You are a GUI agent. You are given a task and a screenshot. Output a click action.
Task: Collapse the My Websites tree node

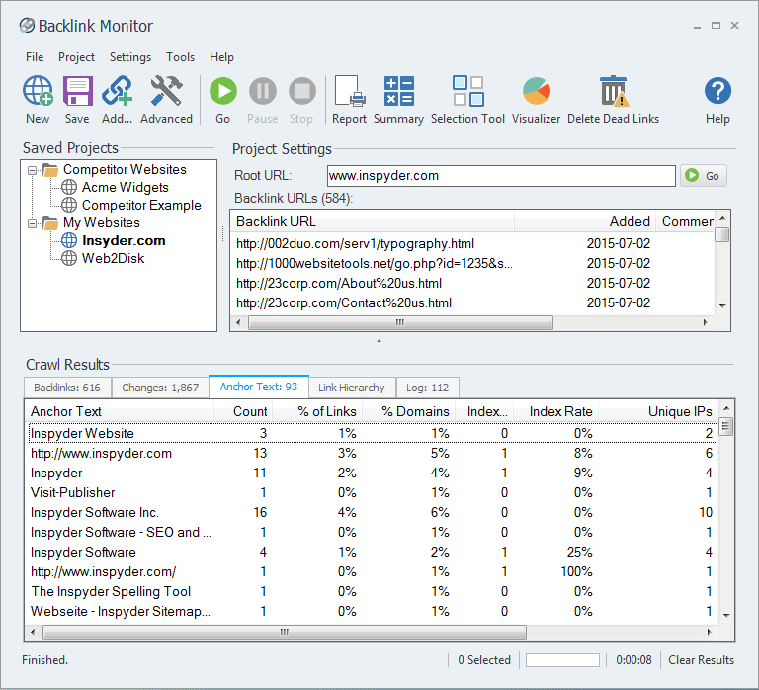(x=32, y=223)
